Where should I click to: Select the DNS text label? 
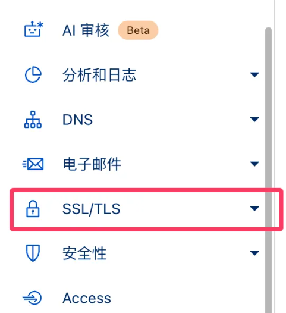coord(77,120)
